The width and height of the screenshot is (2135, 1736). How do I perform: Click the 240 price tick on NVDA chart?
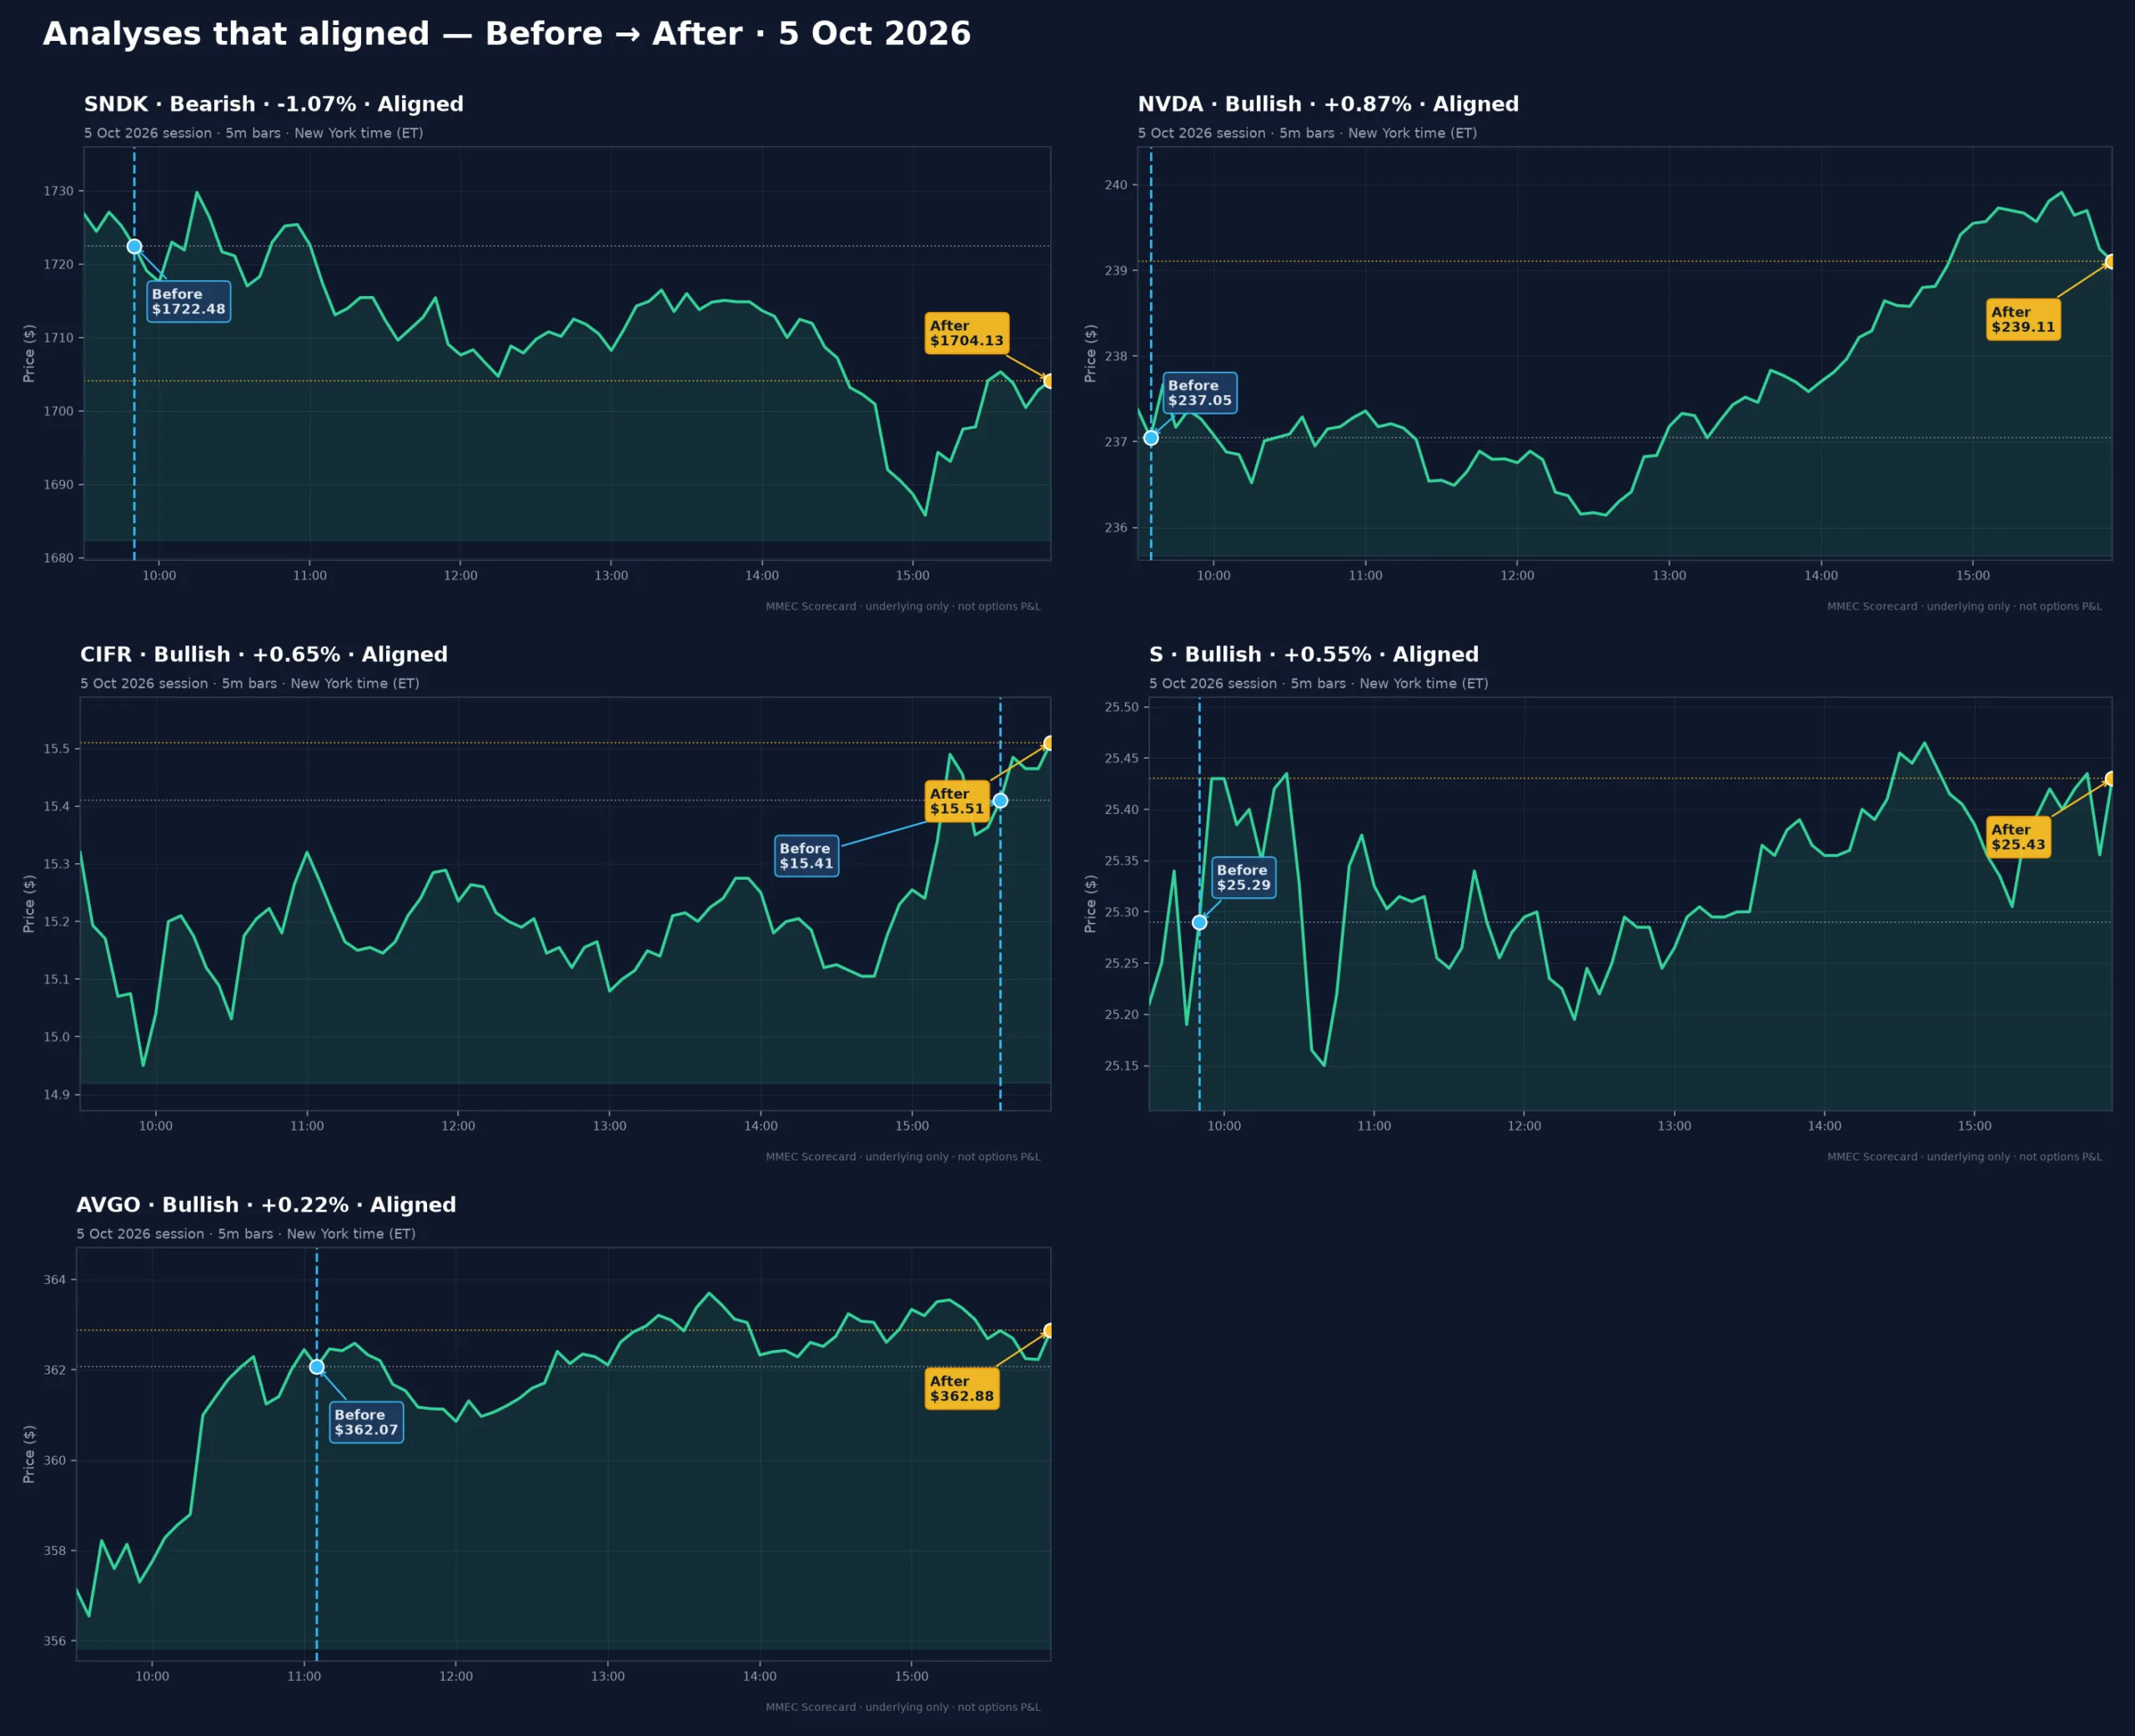tap(1116, 185)
